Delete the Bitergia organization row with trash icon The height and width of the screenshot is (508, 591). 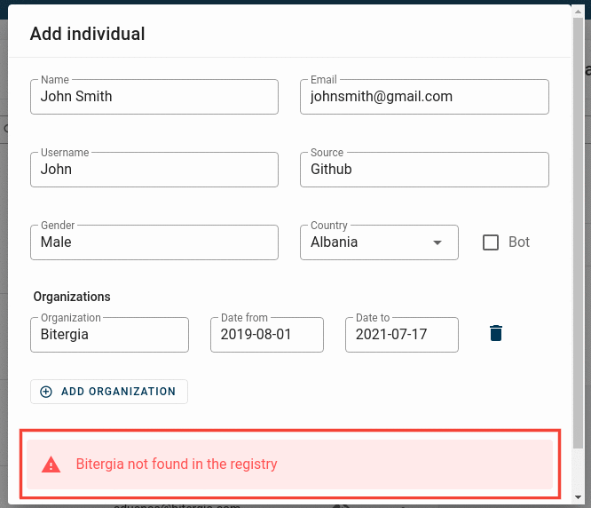496,333
